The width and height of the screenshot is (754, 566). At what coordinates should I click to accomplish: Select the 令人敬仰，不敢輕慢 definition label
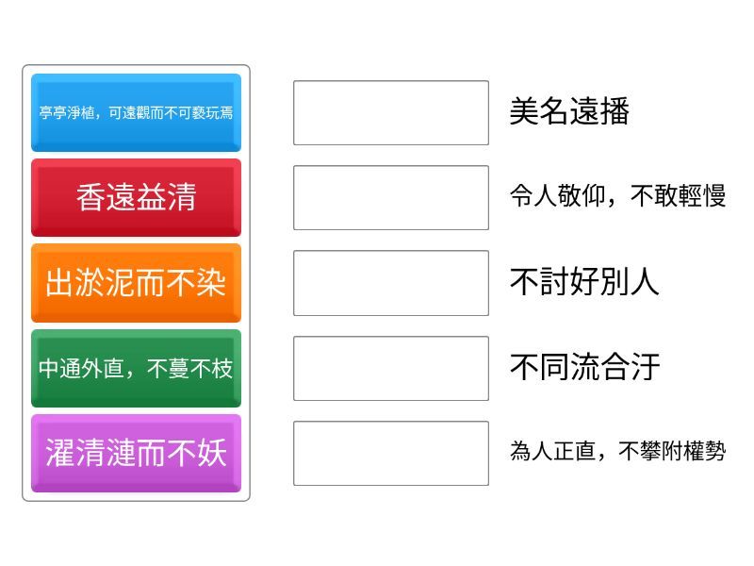[617, 196]
